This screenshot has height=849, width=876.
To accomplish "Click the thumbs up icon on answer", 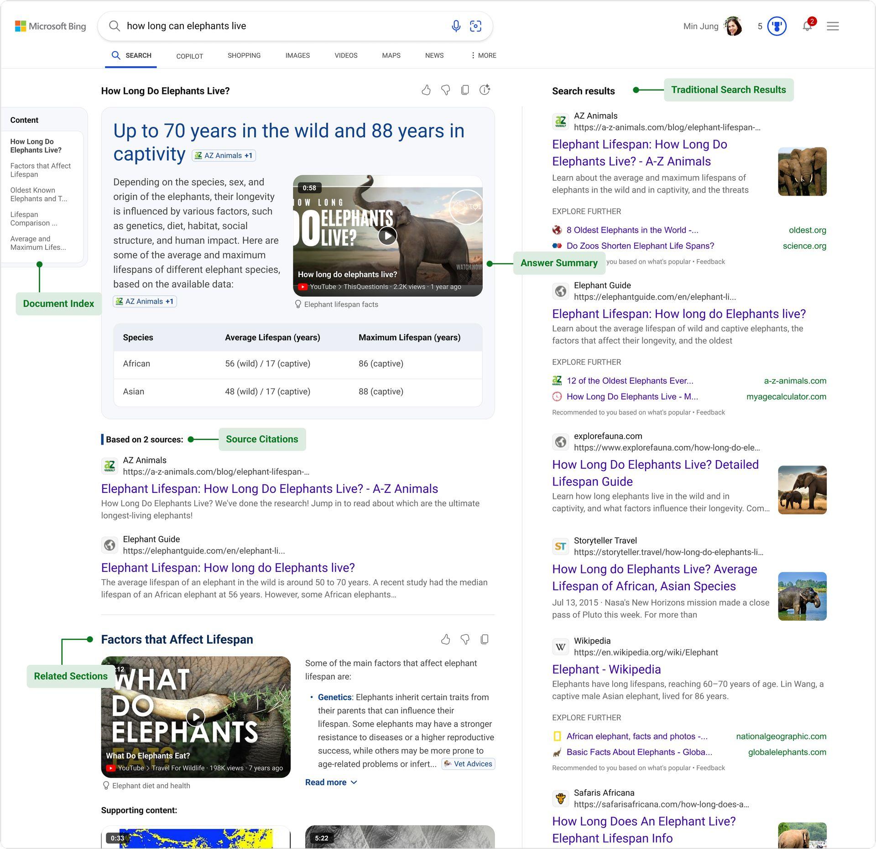I will pyautogui.click(x=426, y=90).
